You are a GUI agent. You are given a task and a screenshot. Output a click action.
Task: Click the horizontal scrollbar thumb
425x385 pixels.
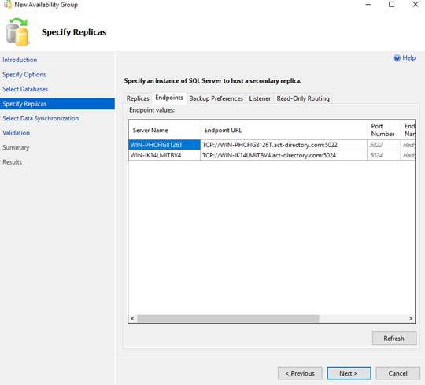tap(228, 318)
